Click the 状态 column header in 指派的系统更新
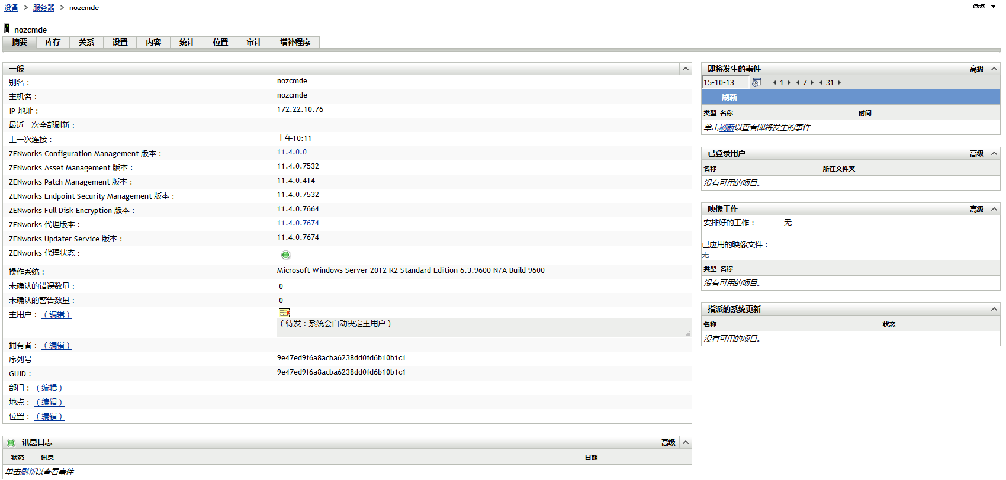 pyautogui.click(x=889, y=324)
